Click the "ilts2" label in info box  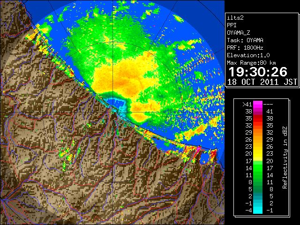tap(235, 18)
